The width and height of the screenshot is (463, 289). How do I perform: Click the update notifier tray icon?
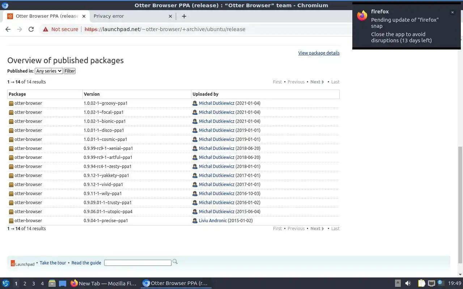(440, 283)
